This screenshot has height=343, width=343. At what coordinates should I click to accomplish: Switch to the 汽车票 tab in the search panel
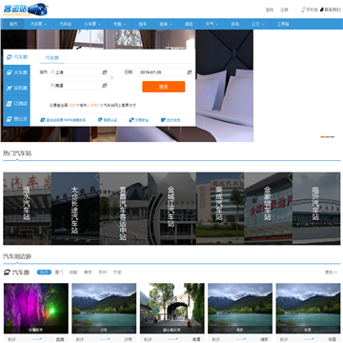click(51, 58)
